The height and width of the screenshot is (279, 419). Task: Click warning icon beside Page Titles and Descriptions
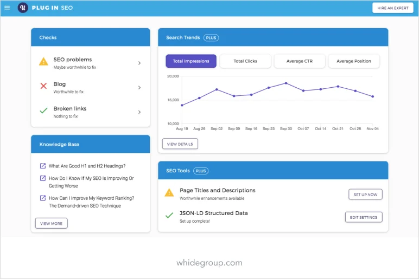pos(169,192)
